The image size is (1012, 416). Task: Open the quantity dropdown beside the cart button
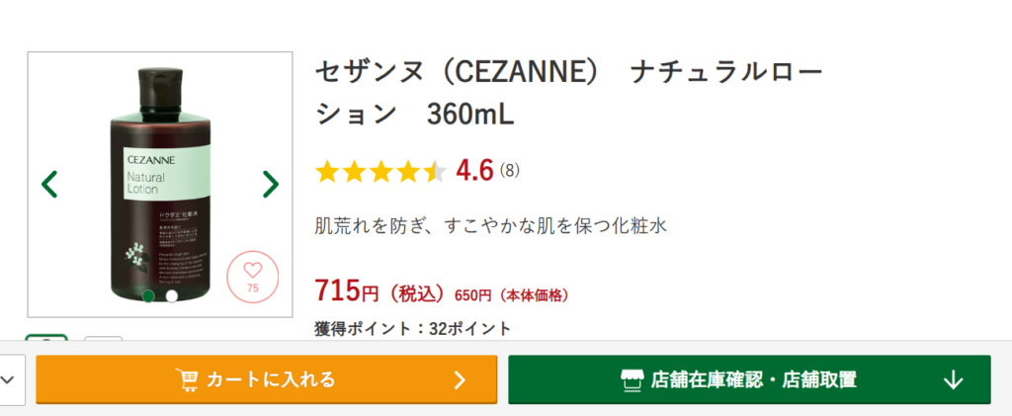tap(11, 379)
